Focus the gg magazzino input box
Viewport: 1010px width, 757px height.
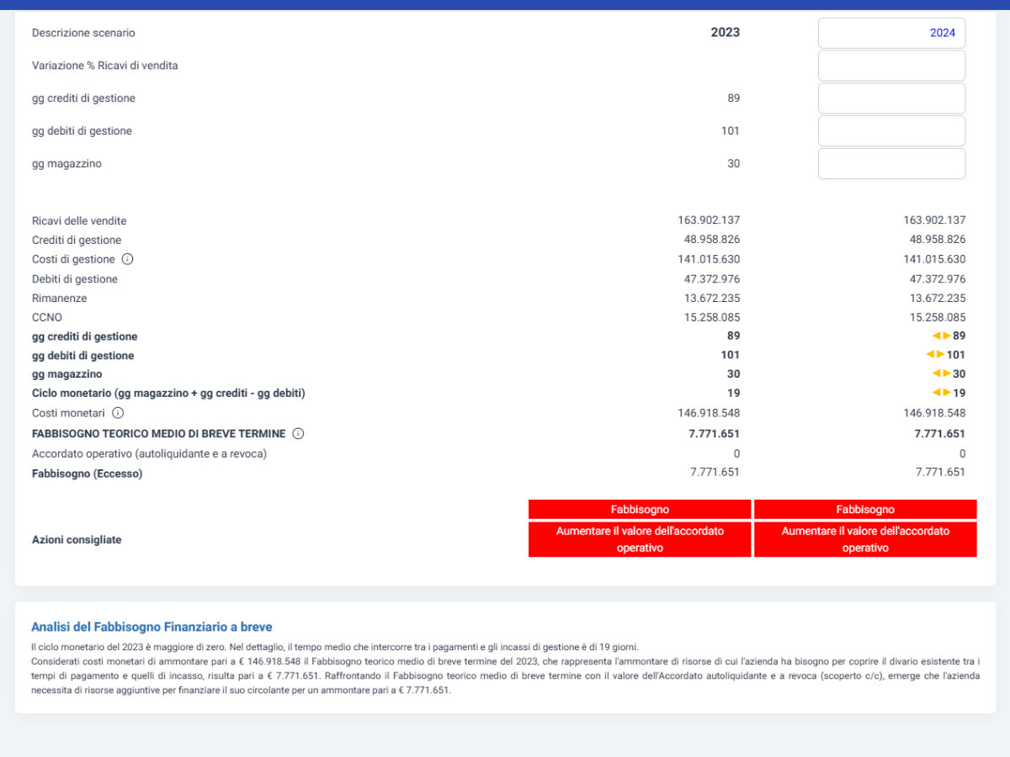(x=891, y=164)
